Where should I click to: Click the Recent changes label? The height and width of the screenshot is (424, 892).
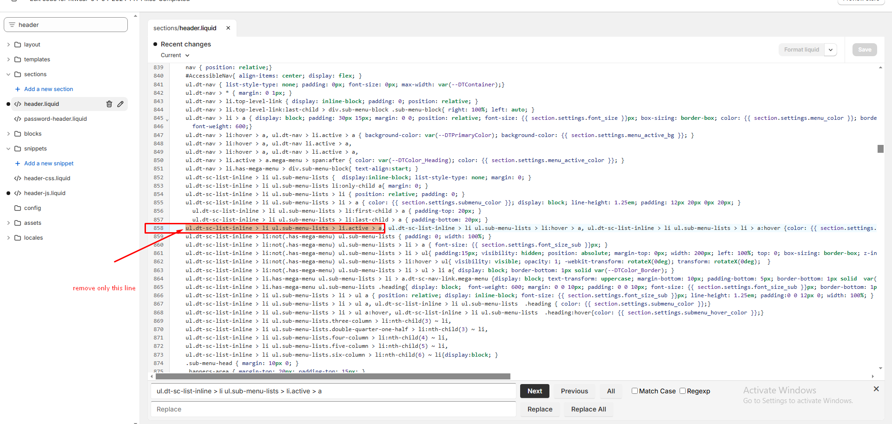tap(186, 44)
